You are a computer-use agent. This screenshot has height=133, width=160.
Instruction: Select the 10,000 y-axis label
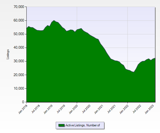point(18,88)
